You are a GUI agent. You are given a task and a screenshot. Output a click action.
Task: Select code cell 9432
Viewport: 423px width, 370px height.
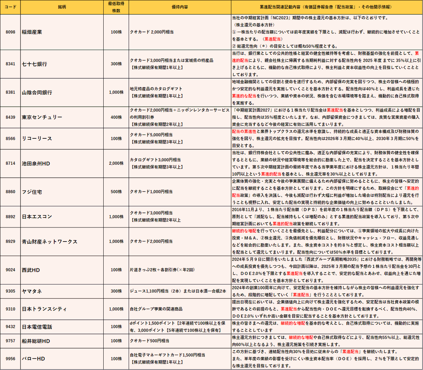click(10, 327)
